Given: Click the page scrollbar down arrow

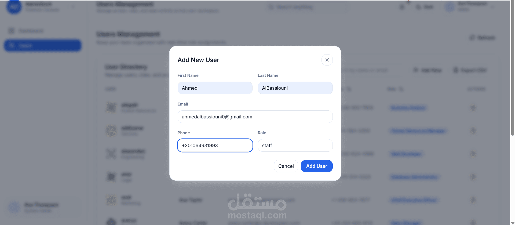Looking at the screenshot, I should pos(513,223).
